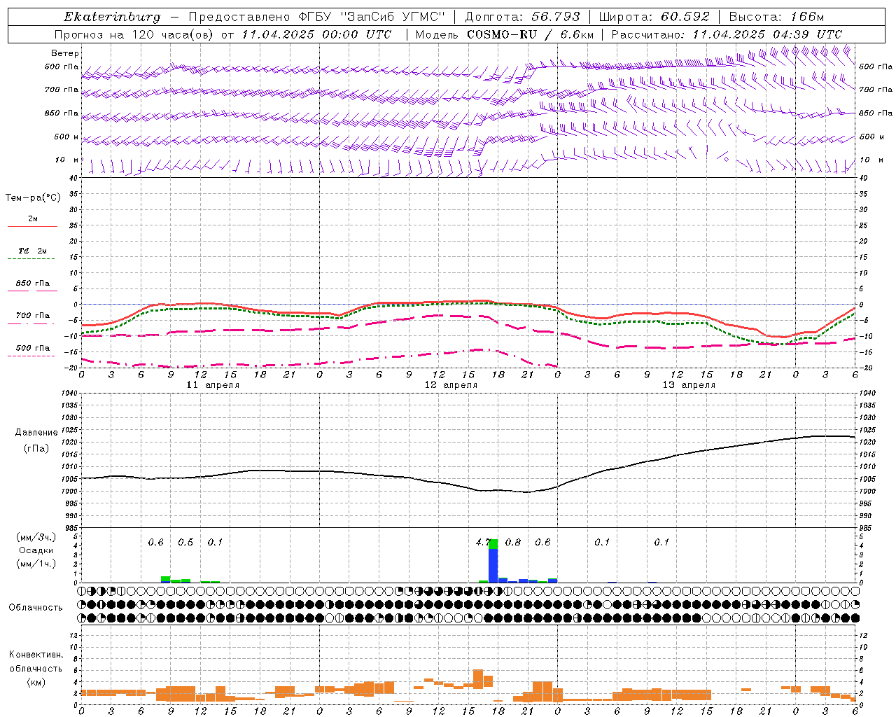Click the '0.5' precipitation value
Viewport: 896px width, 717px height.
point(185,542)
